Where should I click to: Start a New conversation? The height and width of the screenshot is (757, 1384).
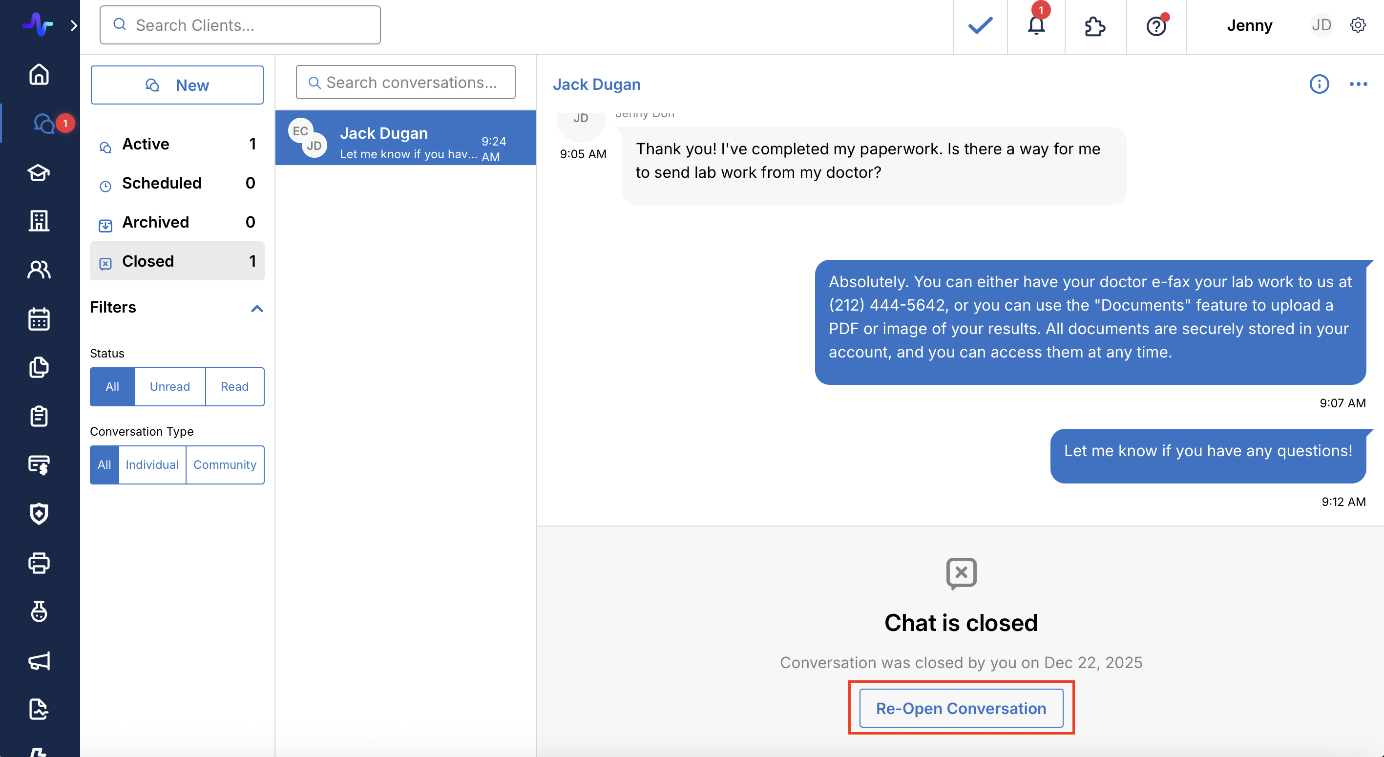pyautogui.click(x=177, y=85)
